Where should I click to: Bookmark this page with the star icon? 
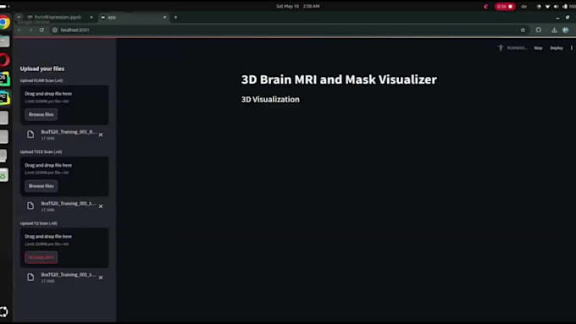[x=523, y=30]
